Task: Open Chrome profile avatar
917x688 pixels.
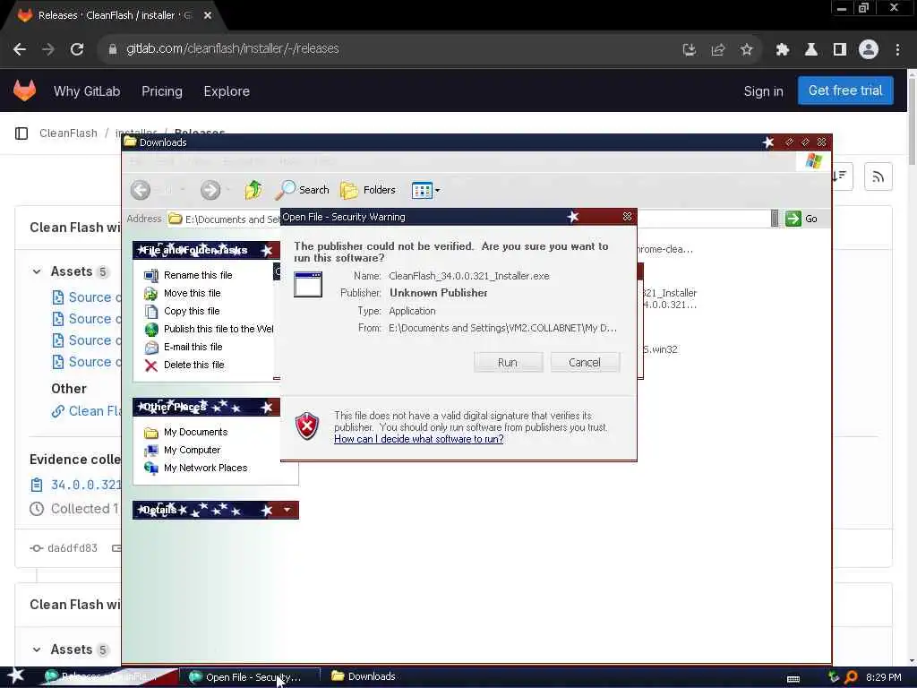Action: pos(869,49)
